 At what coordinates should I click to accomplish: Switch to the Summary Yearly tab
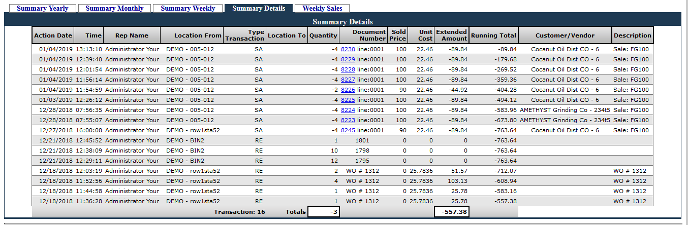point(43,8)
